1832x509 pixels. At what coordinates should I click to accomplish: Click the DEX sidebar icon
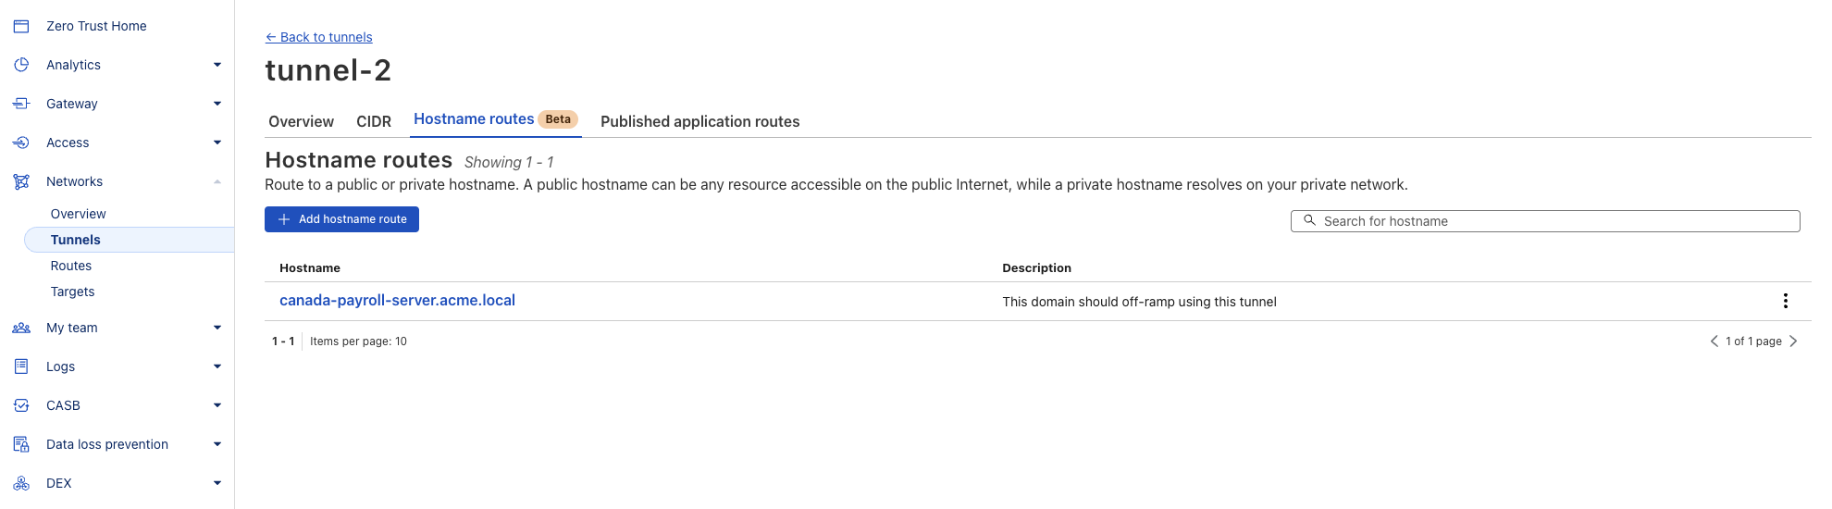point(21,483)
